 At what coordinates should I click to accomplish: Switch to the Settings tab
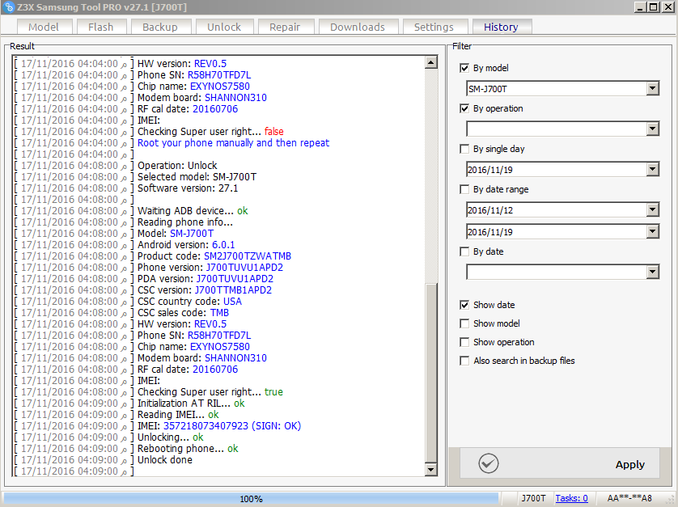(434, 27)
